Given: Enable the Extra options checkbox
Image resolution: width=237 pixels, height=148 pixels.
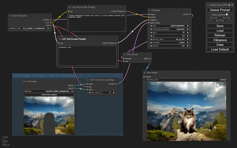Looking at the screenshot, I should coord(227,15).
